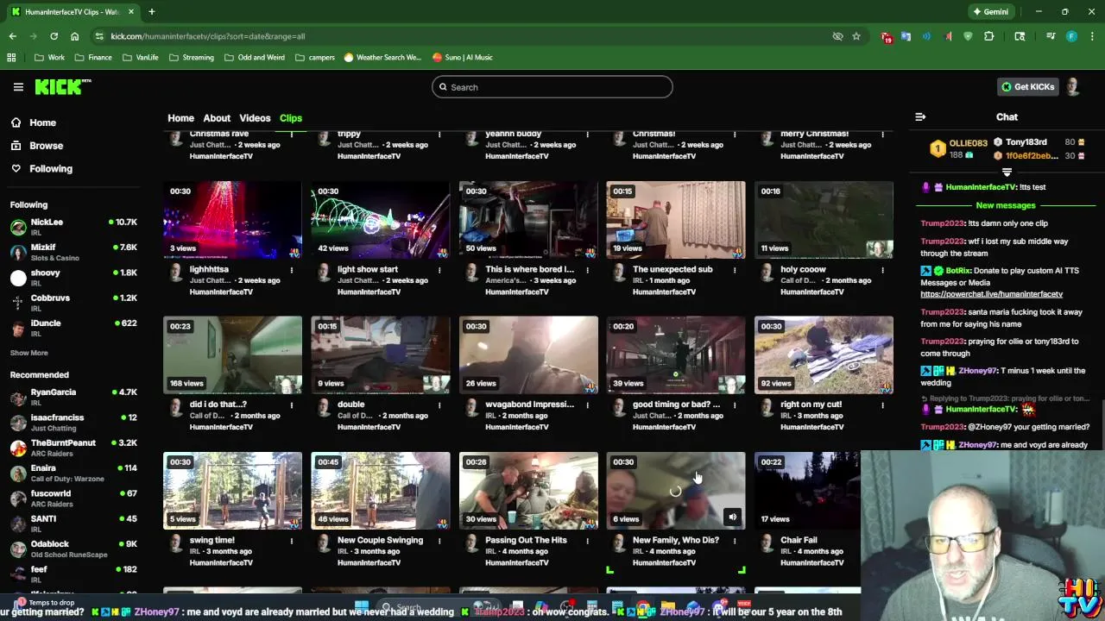Expand Show more followed channels
The image size is (1105, 621).
coord(28,353)
